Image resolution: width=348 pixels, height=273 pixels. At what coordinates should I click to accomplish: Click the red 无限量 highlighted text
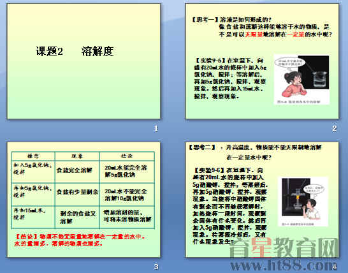tap(254, 34)
